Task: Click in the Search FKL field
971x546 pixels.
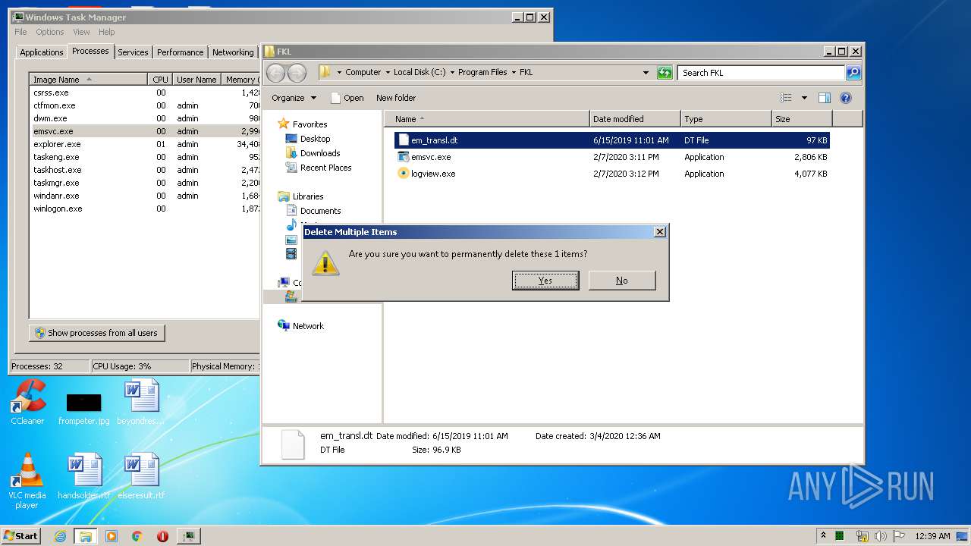Action: point(761,73)
